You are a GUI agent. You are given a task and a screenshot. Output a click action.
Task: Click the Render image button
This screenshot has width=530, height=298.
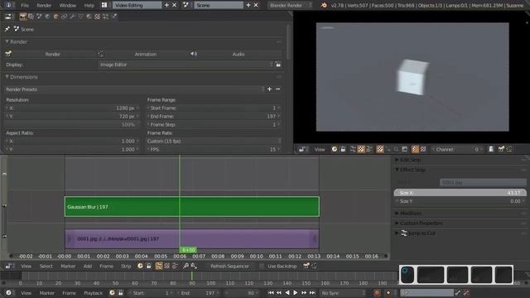[51, 54]
